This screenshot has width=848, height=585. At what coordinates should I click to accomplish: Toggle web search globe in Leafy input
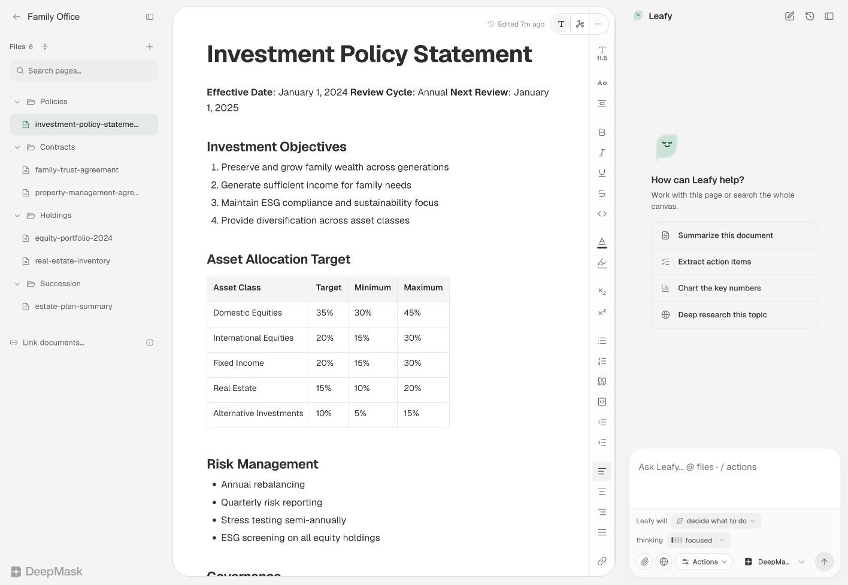coord(664,562)
